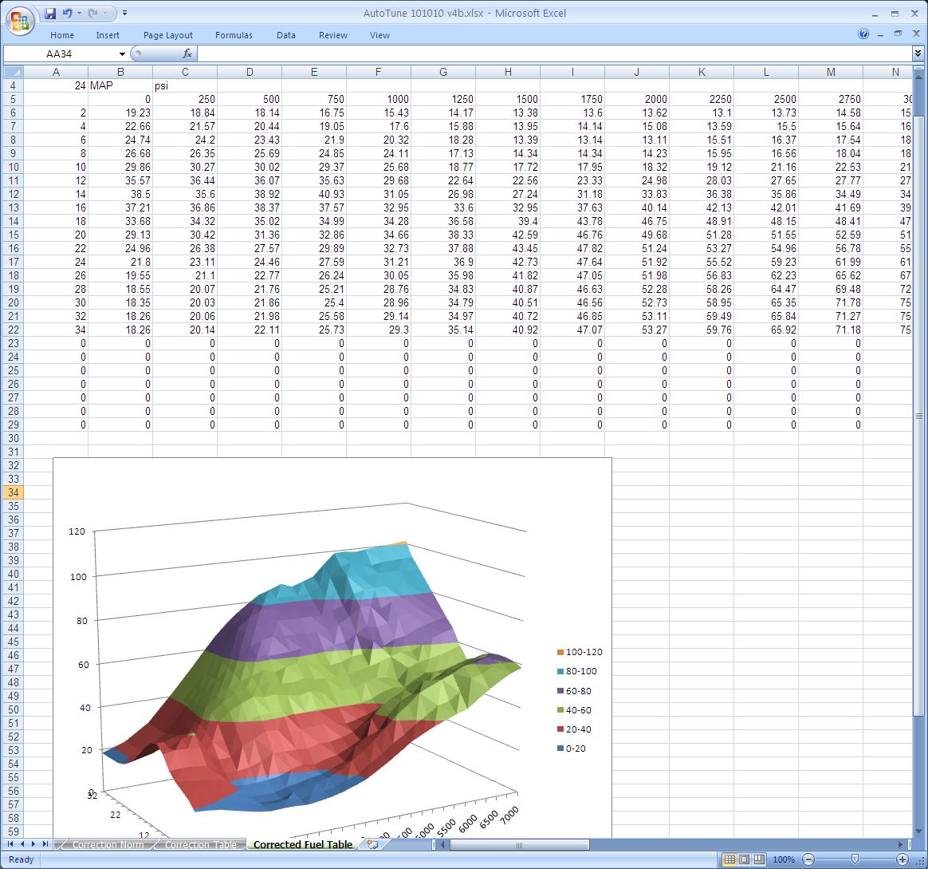This screenshot has width=928, height=869.
Task: Expand the formula bar with chevron
Action: point(918,53)
